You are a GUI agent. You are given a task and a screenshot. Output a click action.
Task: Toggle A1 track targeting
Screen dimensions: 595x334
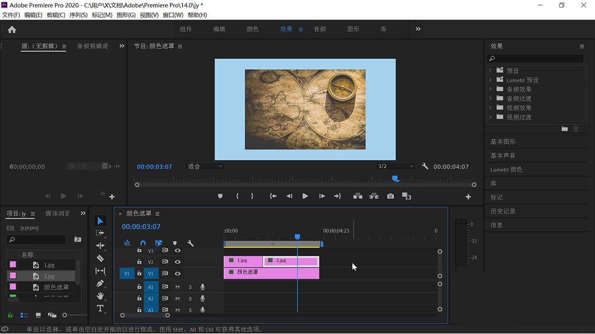tap(151, 287)
